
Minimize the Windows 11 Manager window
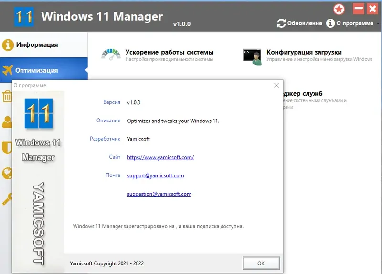(359, 9)
